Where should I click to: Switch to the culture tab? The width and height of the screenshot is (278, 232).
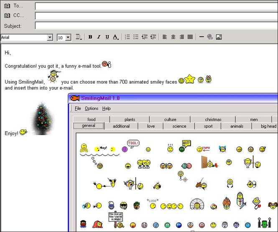170,119
